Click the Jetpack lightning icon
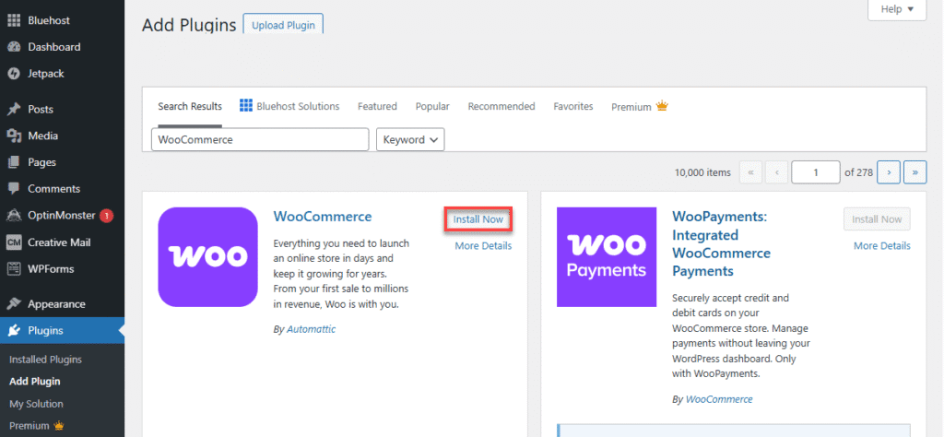The image size is (944, 437). (x=14, y=74)
